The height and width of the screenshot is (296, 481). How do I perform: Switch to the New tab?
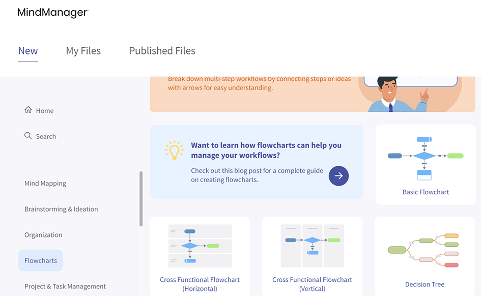click(28, 51)
